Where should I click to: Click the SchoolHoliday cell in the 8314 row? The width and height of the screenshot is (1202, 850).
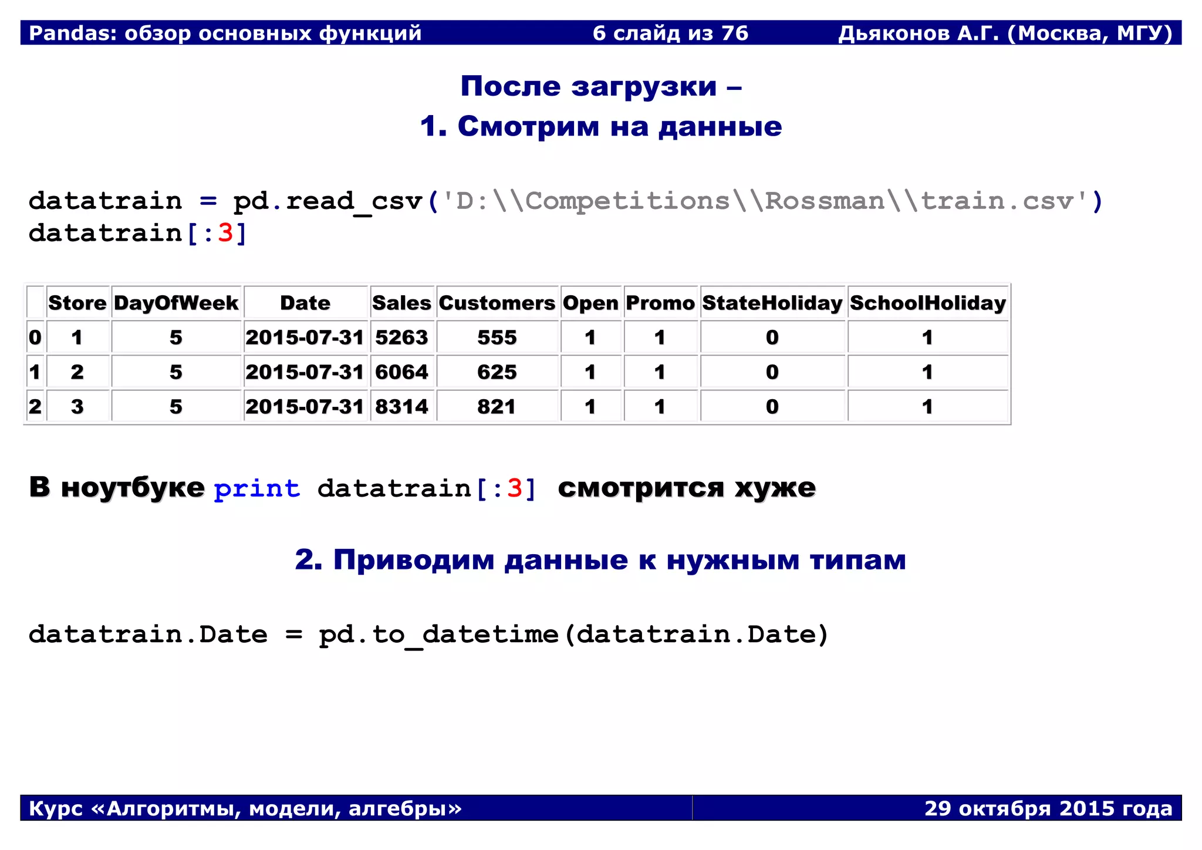(x=928, y=407)
